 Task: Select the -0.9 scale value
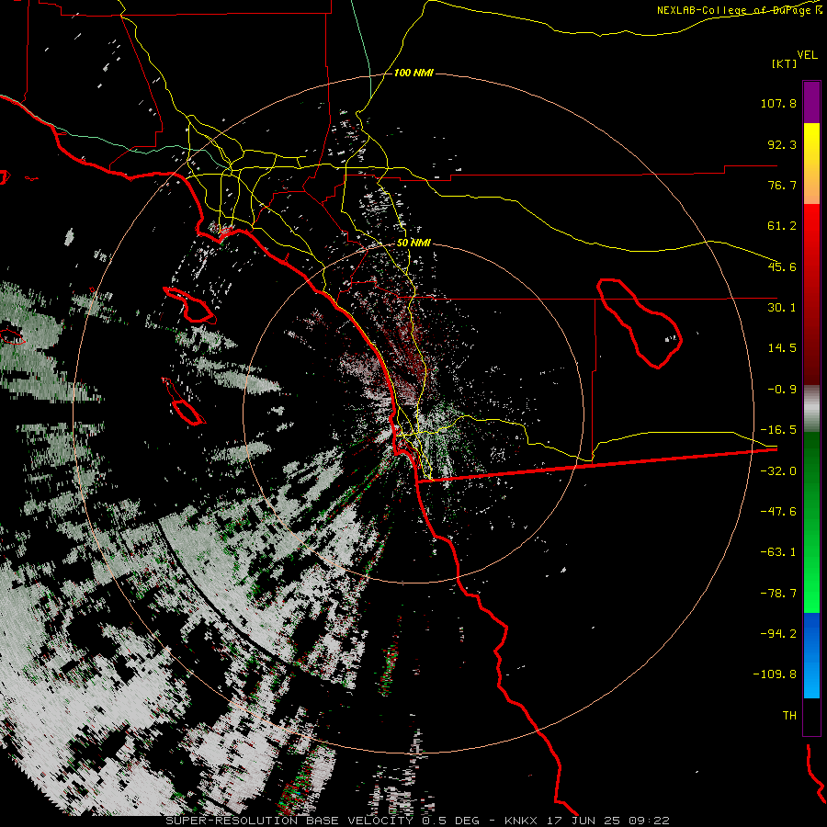[x=782, y=390]
